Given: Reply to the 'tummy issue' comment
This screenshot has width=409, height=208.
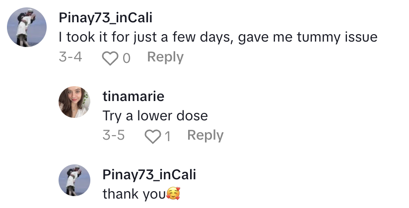Looking at the screenshot, I should 165,57.
